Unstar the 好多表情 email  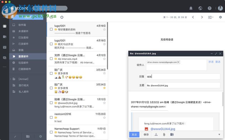coord(104,88)
